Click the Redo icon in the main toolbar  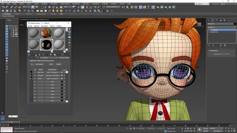pyautogui.click(x=7, y=7)
